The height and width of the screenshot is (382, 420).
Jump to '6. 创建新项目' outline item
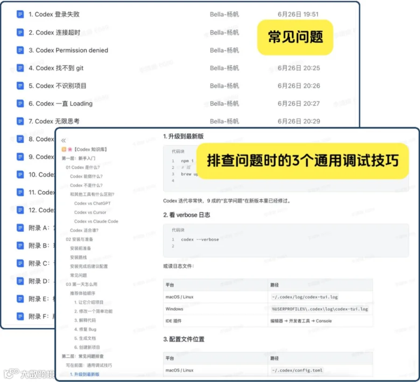tap(87, 347)
